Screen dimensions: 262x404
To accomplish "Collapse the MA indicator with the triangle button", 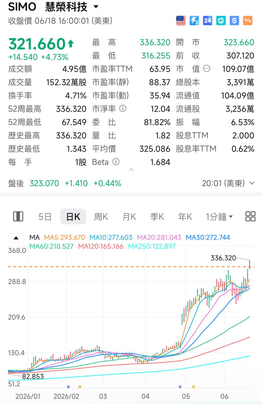I will (x=16, y=238).
